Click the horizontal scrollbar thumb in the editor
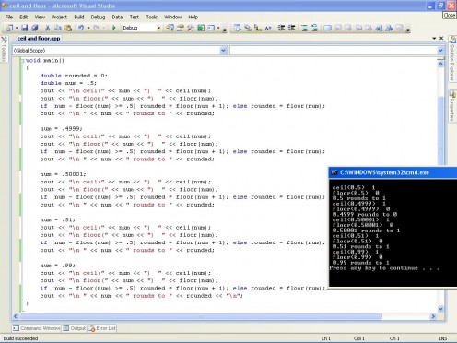Viewport: 457px width, 343px height. 201,316
